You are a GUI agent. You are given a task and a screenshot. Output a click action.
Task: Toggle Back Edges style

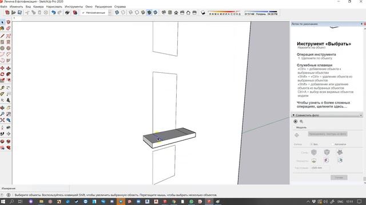(123, 13)
